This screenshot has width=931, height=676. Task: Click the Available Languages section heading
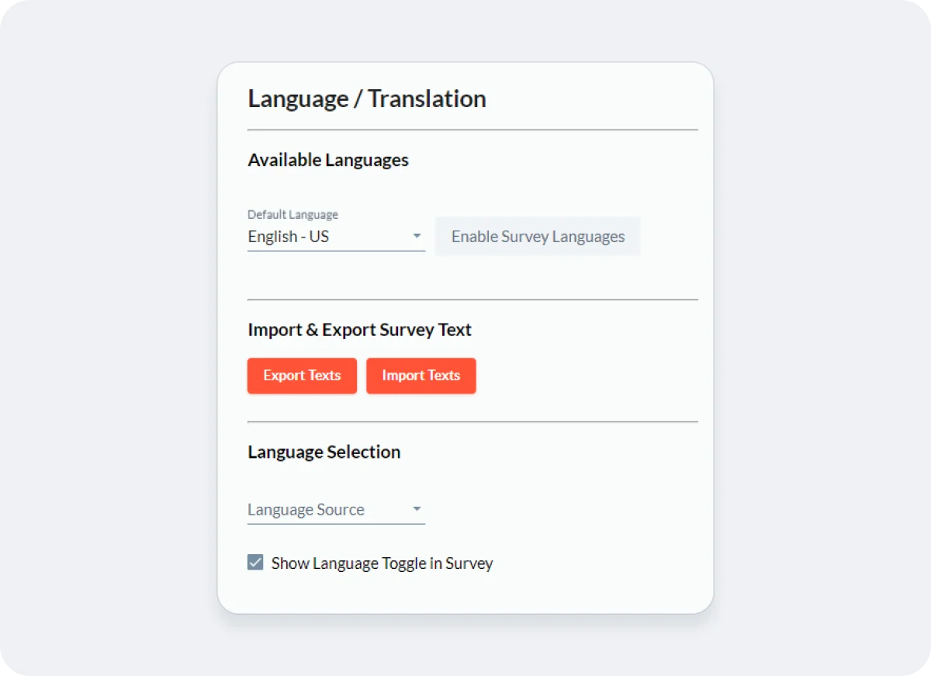click(x=328, y=161)
